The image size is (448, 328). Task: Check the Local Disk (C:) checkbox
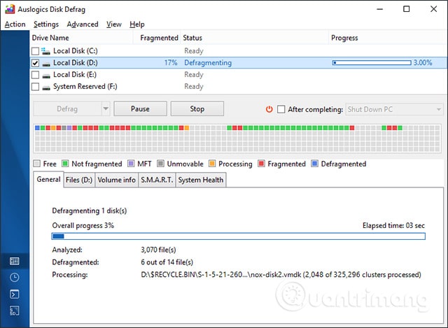pyautogui.click(x=36, y=51)
